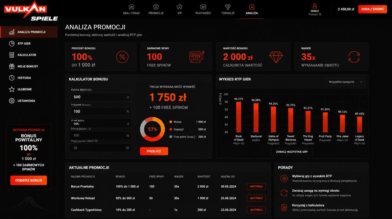The width and height of the screenshot is (392, 219).
Task: Open the Historia clock icon
Action: pos(12,78)
